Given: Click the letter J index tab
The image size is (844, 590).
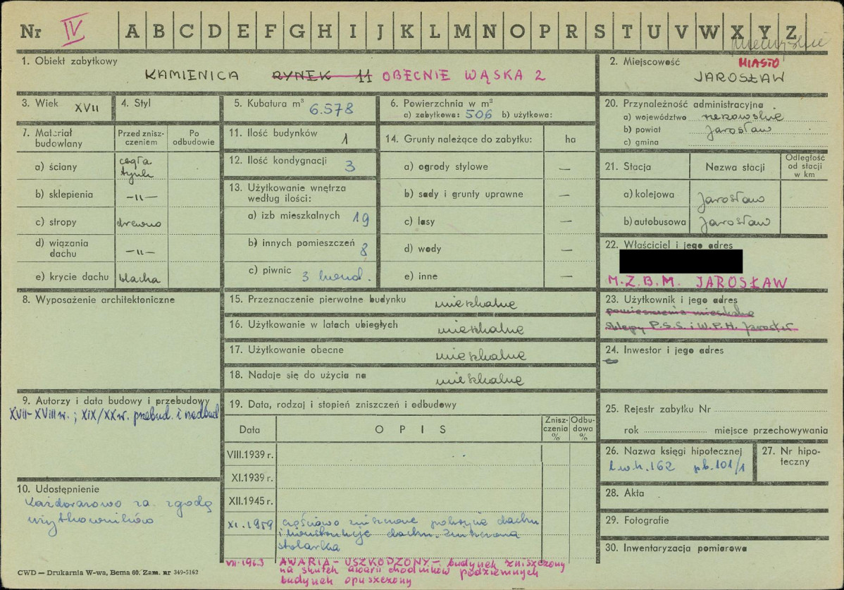Looking at the screenshot, I should pyautogui.click(x=380, y=31).
